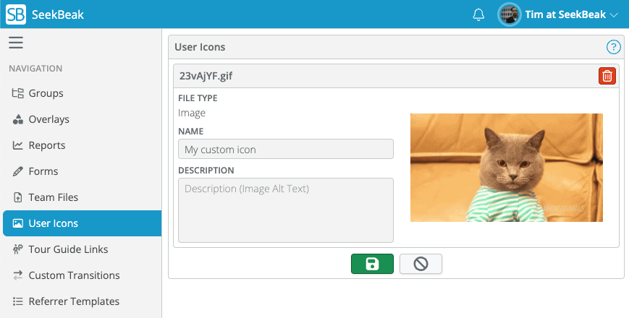
Task: Click the cat GIF preview image
Action: (506, 168)
